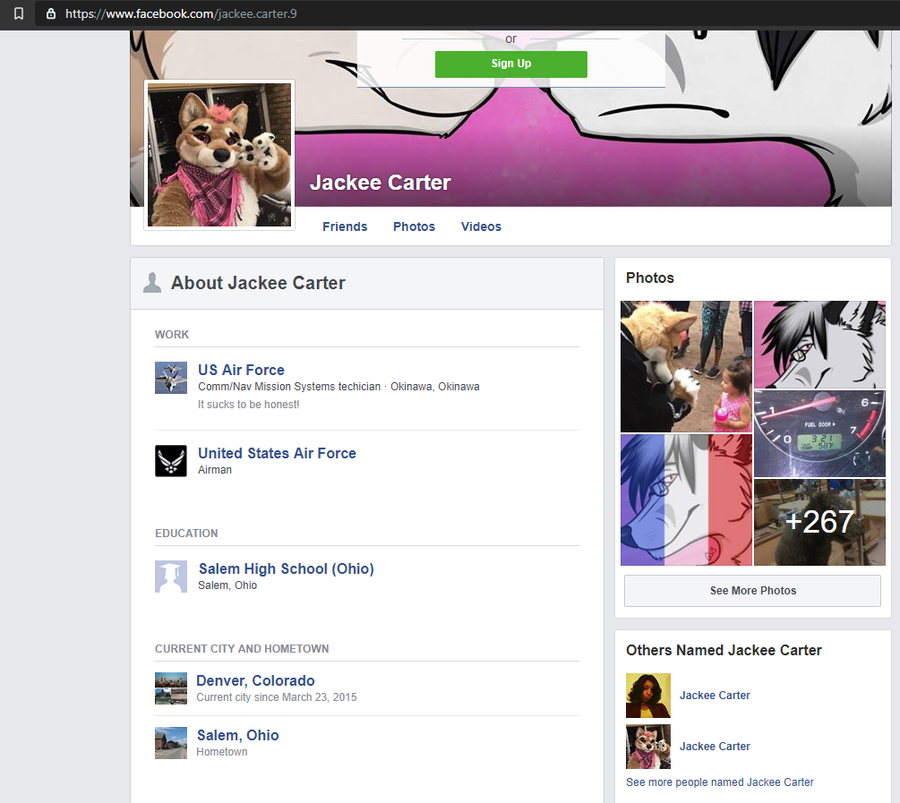Image resolution: width=900 pixels, height=803 pixels.
Task: Click the padlock site security icon
Action: point(51,13)
